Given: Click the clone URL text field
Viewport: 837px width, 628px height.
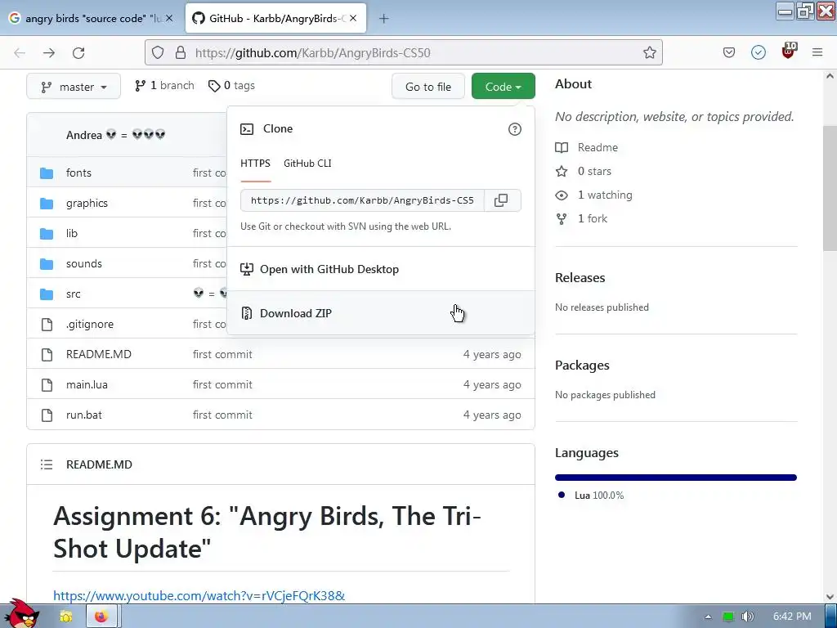Looking at the screenshot, I should tap(362, 200).
